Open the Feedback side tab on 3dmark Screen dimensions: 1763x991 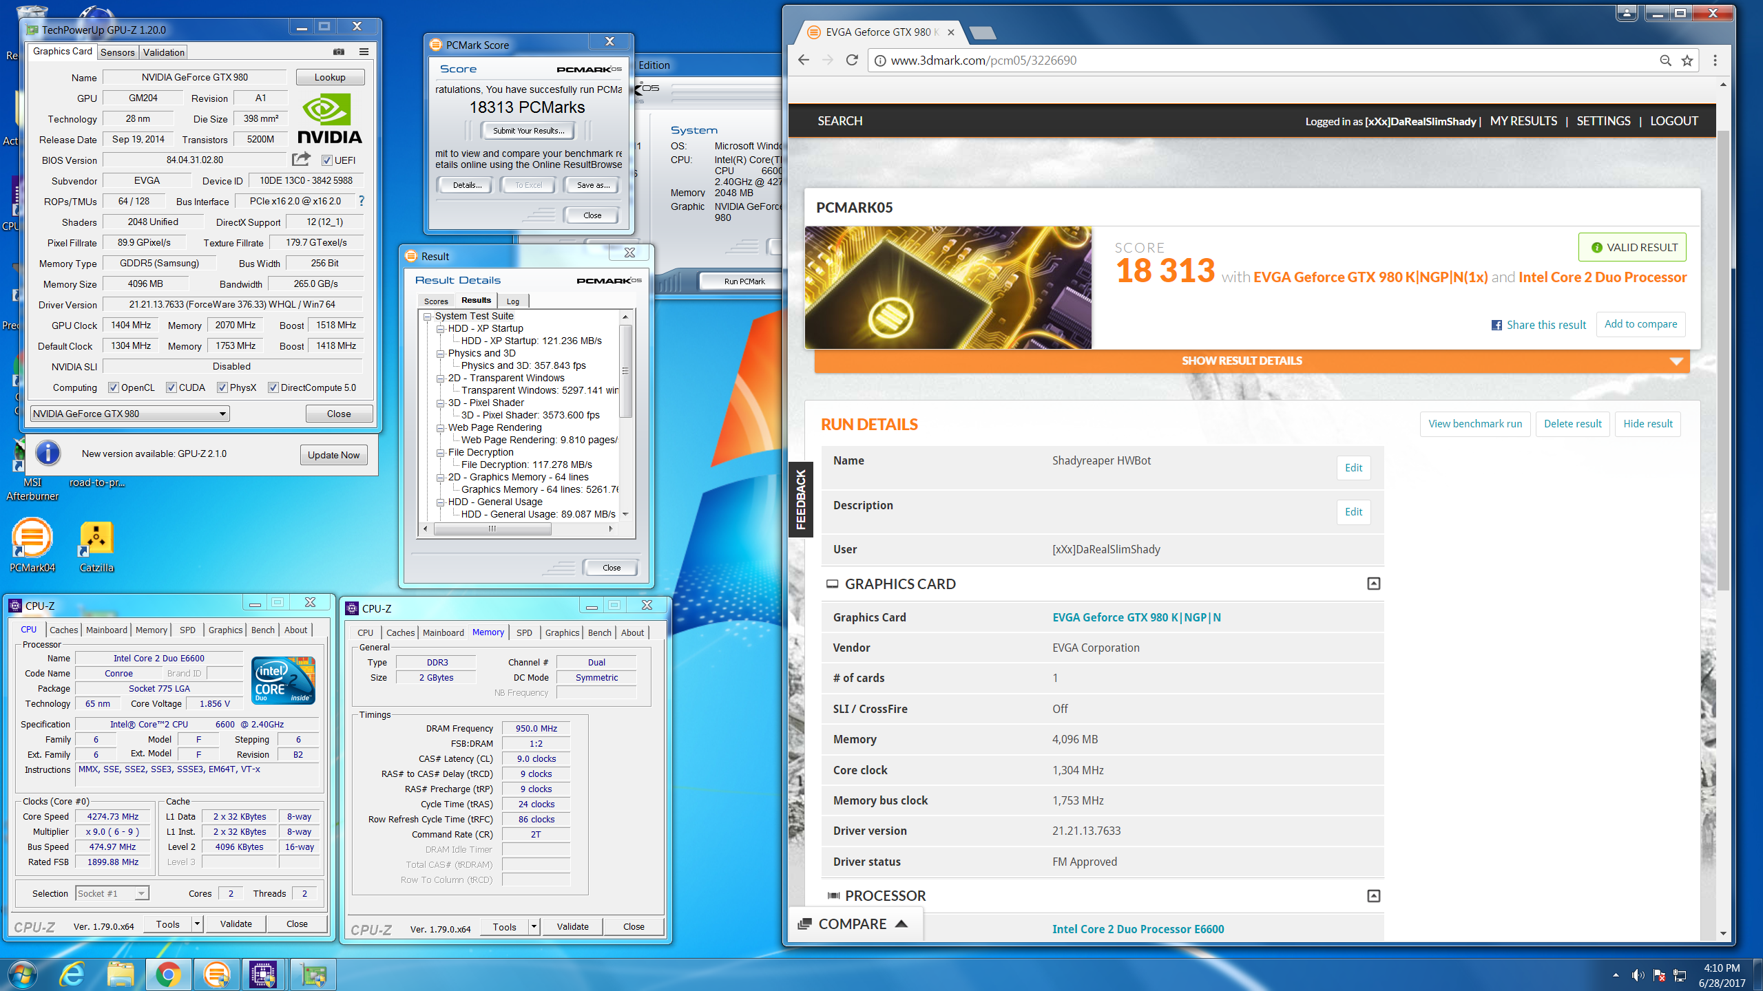tap(800, 500)
